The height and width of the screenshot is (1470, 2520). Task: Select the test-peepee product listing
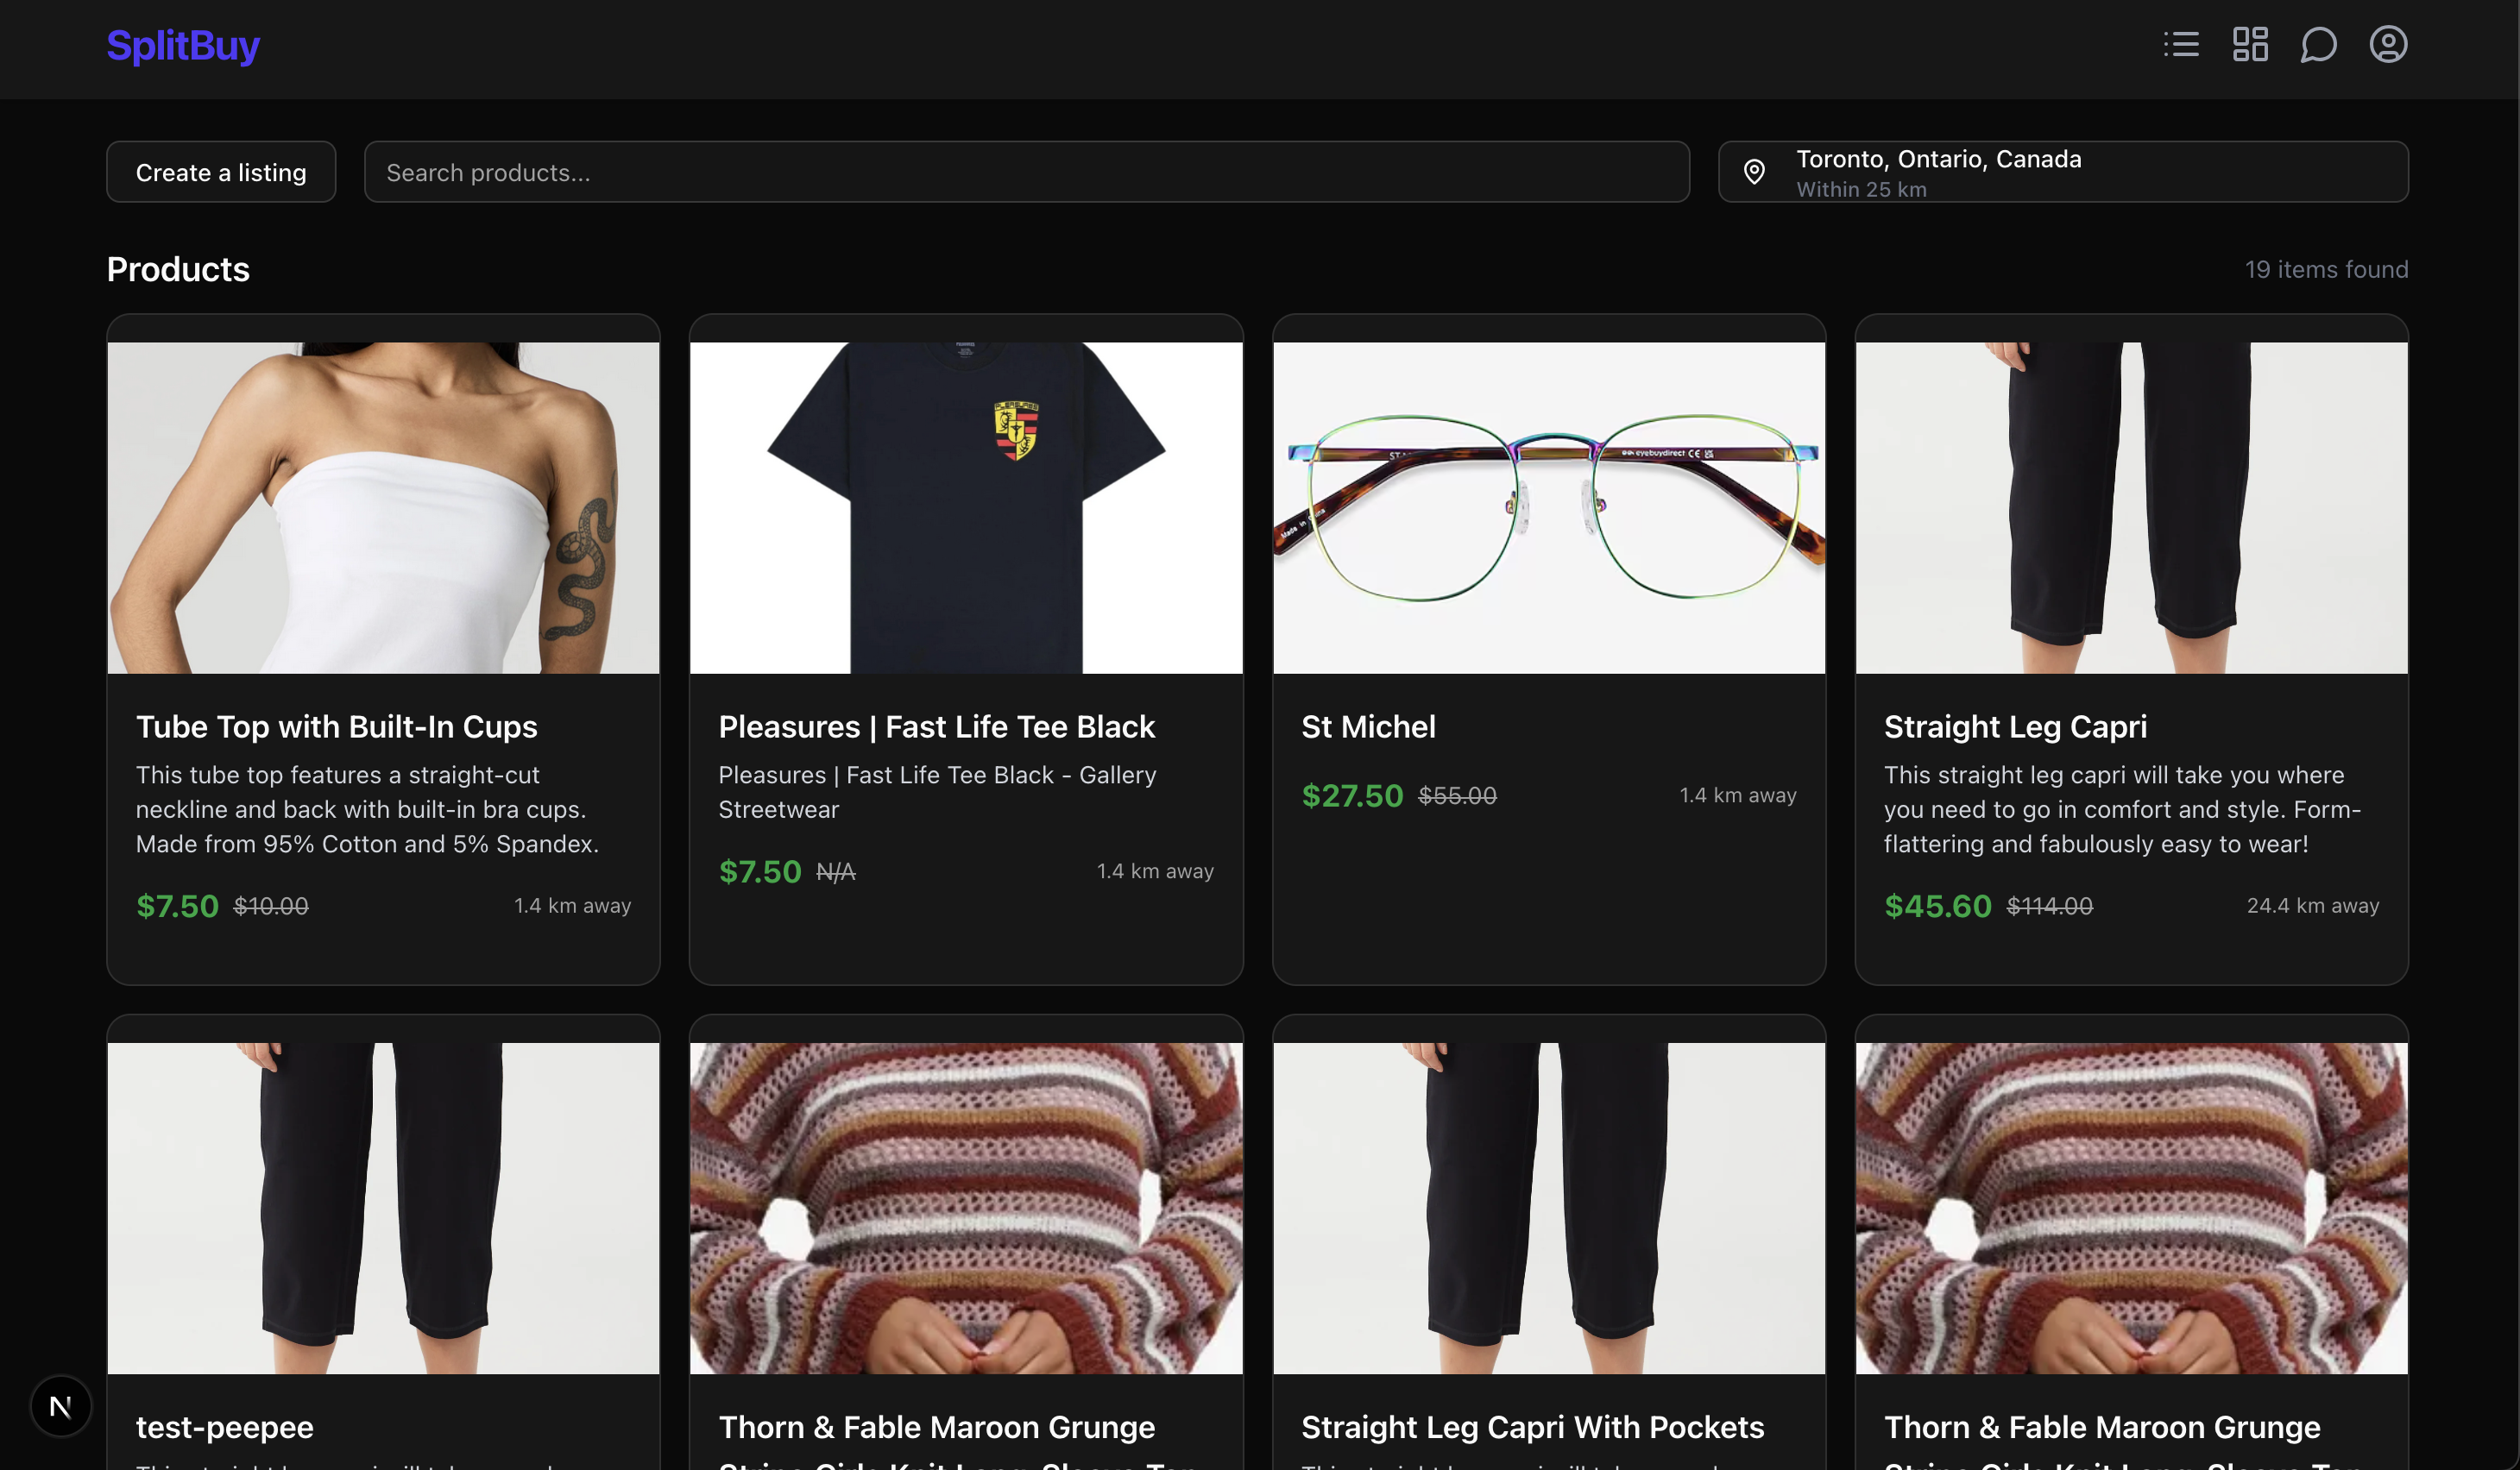225,1427
